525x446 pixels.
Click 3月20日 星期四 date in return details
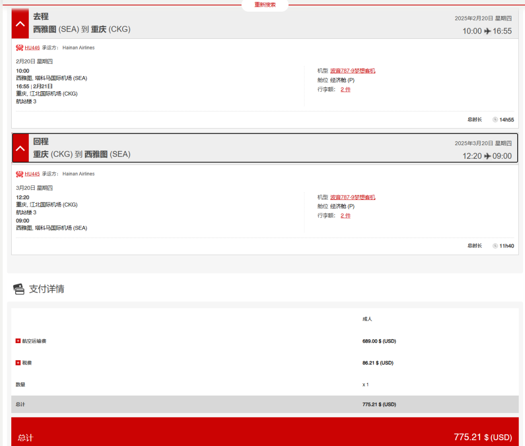pyautogui.click(x=34, y=188)
